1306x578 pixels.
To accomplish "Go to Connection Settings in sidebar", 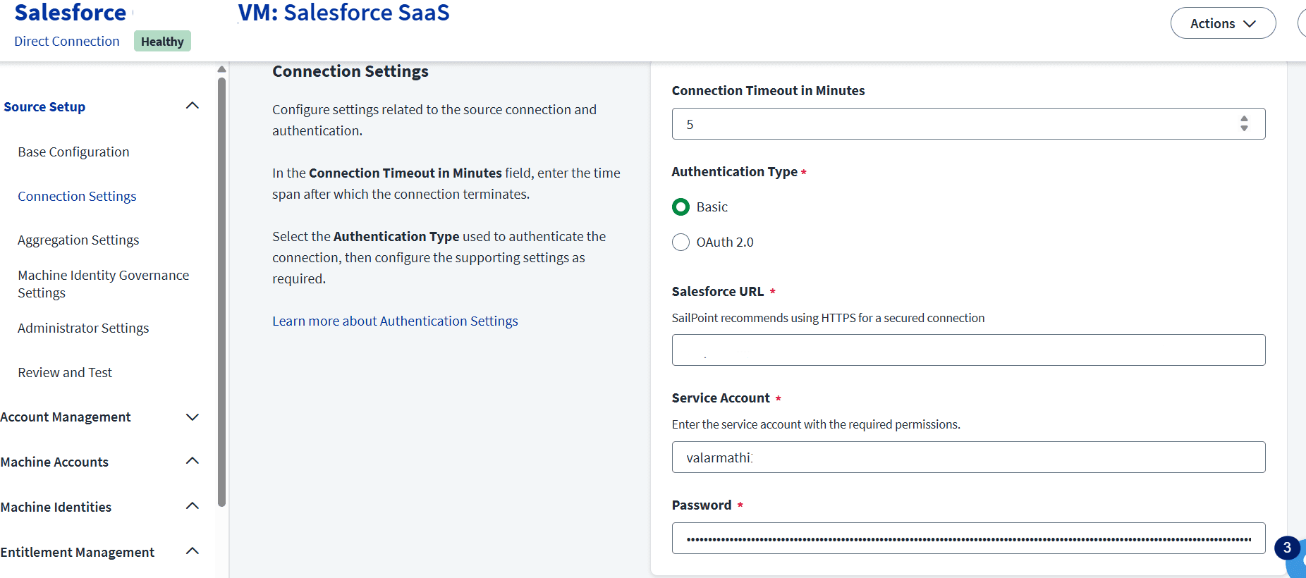I will tap(77, 196).
